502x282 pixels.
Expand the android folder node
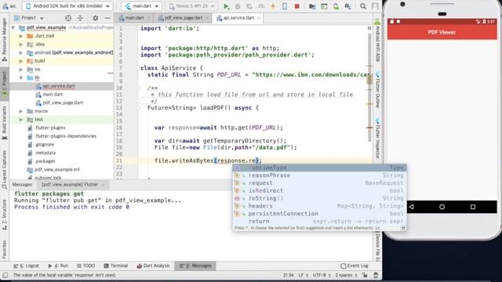click(21, 52)
